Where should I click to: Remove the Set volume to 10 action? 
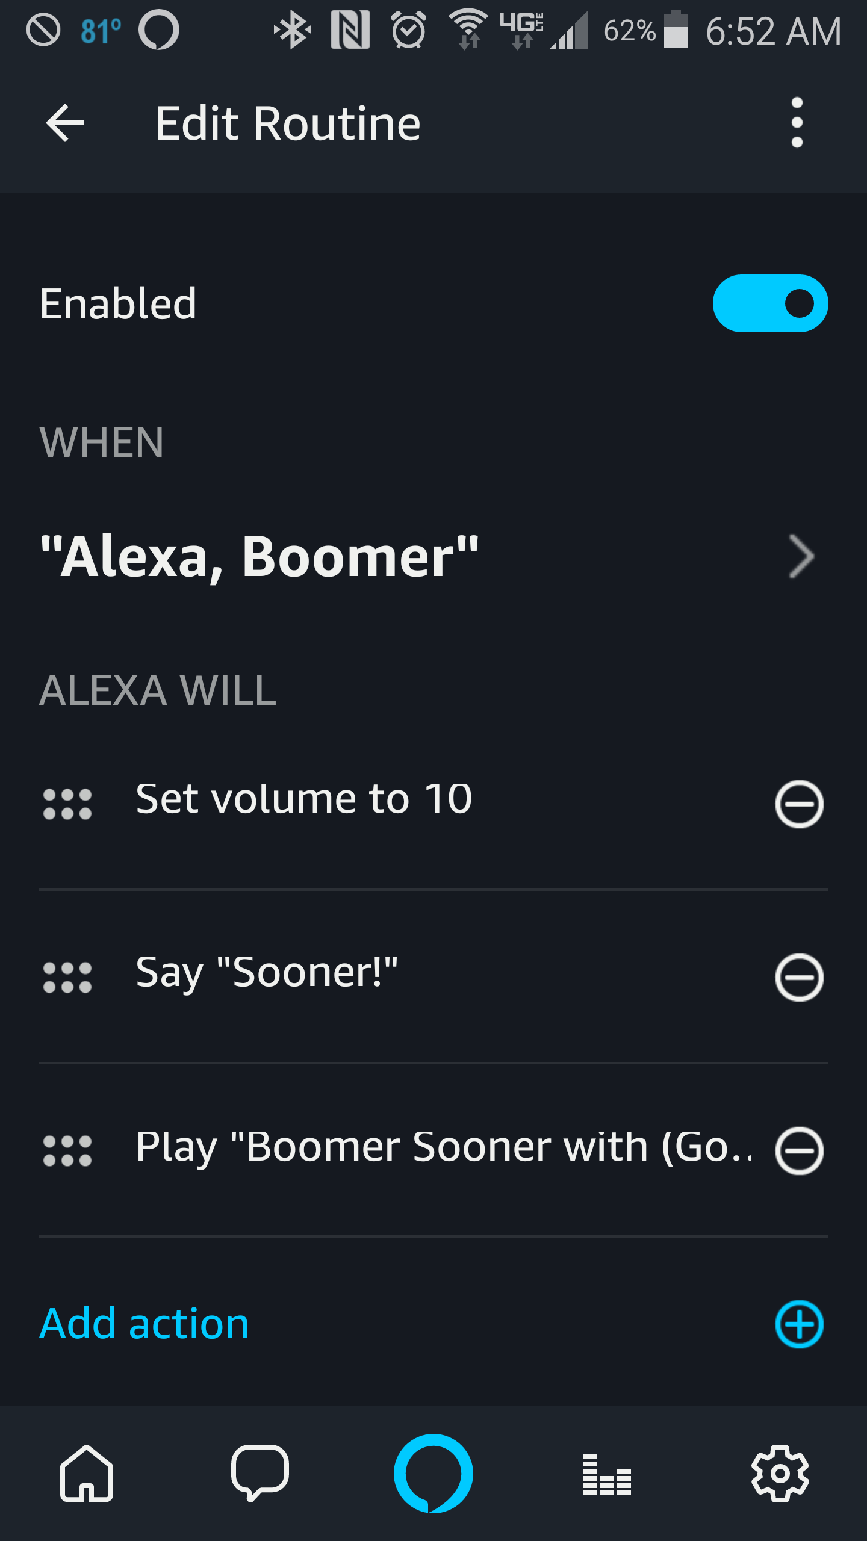(x=799, y=804)
